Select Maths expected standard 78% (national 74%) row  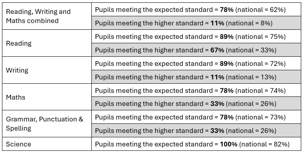point(196,90)
